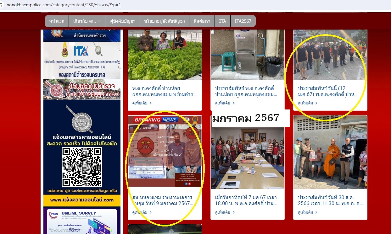
Task: Open the vegetable garden news thumbnail
Action: [165, 54]
